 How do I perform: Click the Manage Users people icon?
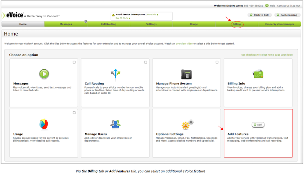pyautogui.click(x=115, y=124)
